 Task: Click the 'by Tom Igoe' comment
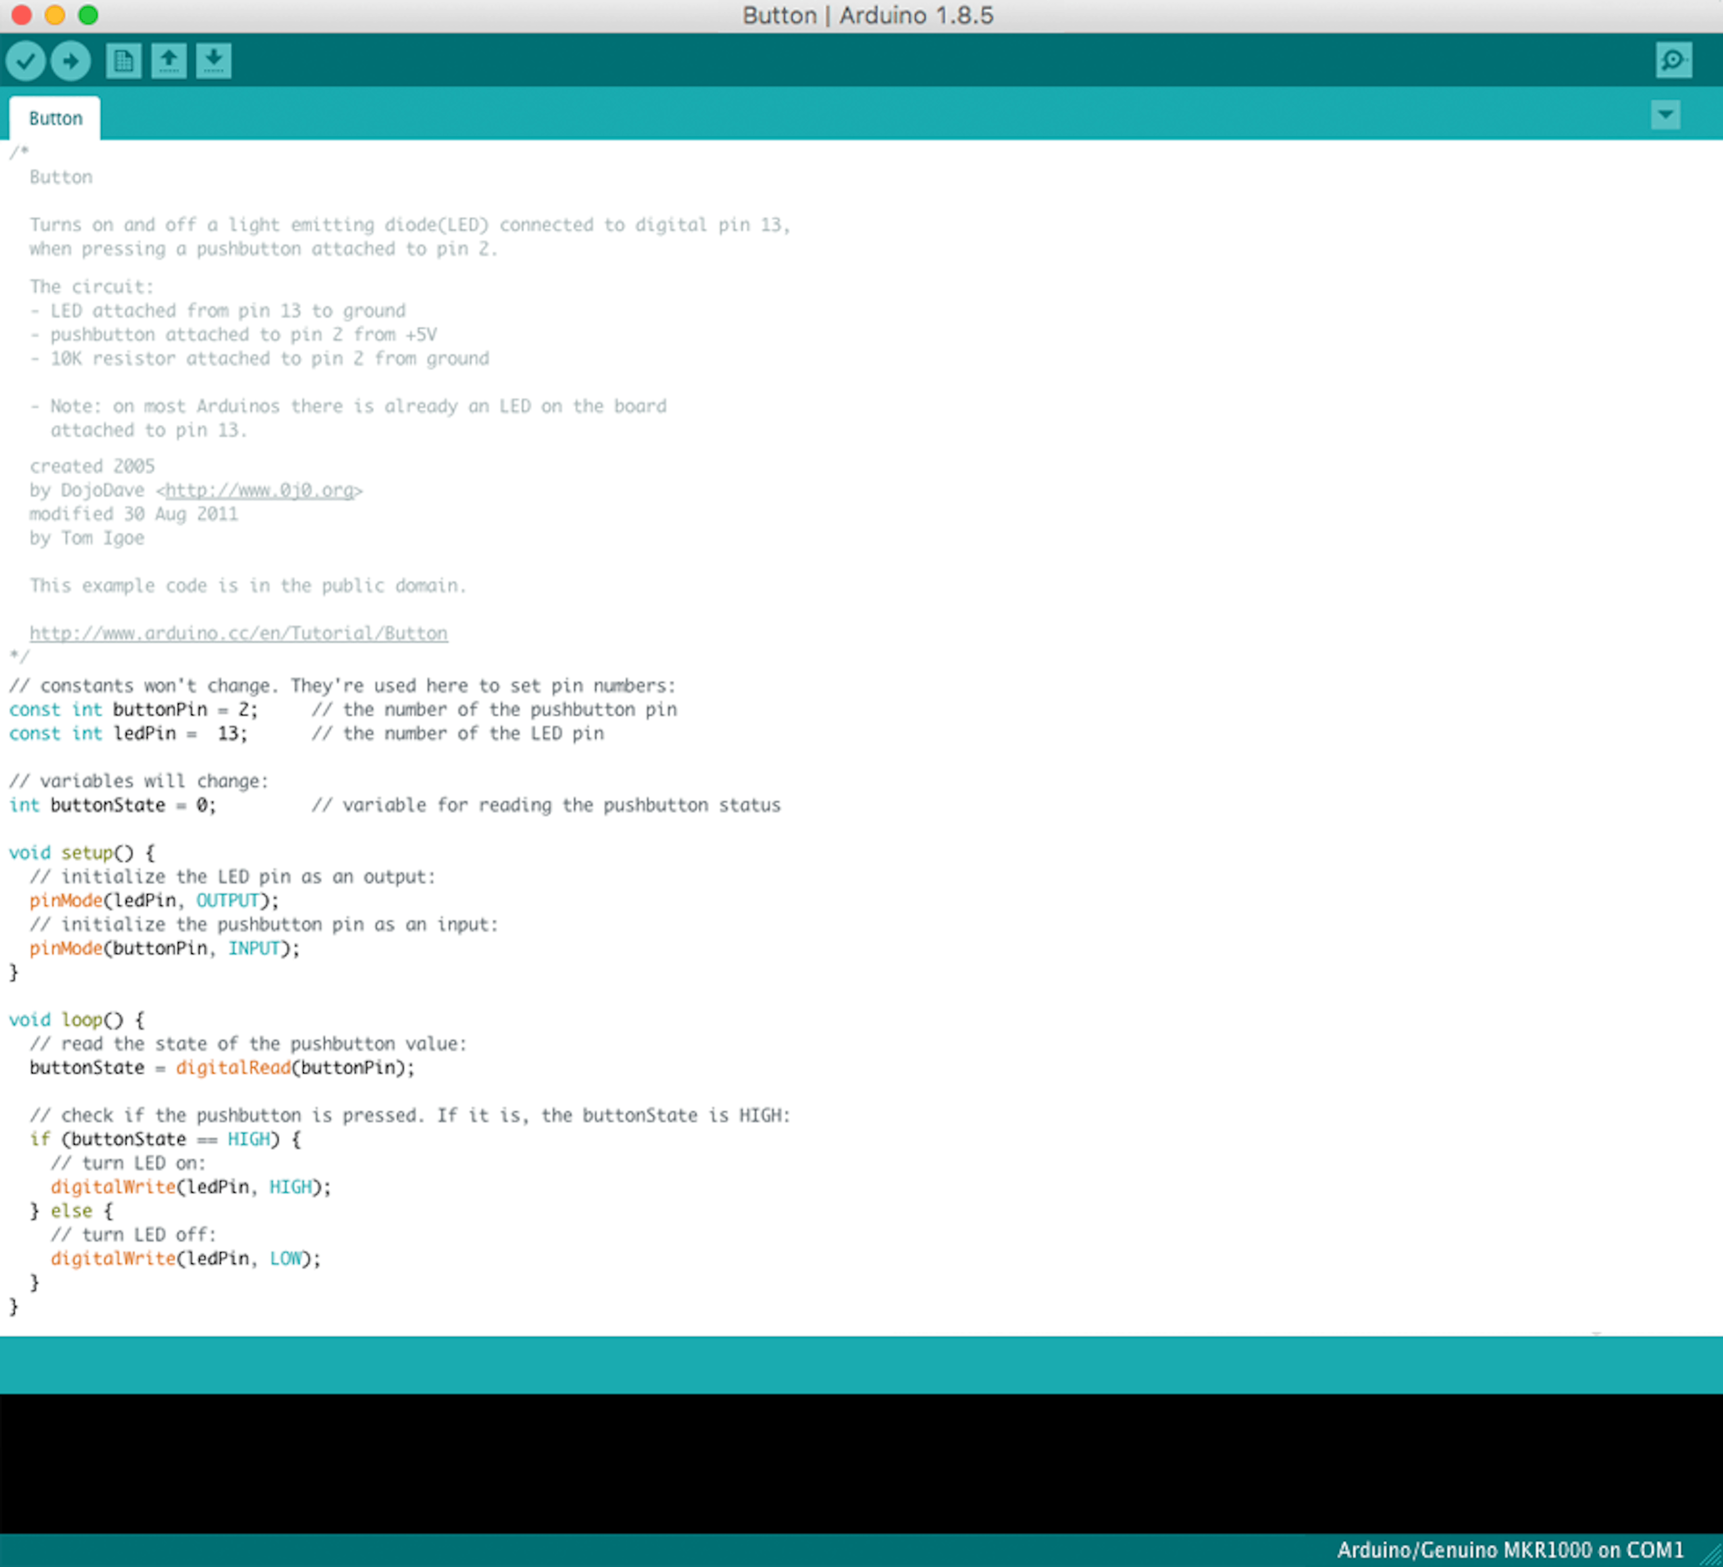click(87, 538)
